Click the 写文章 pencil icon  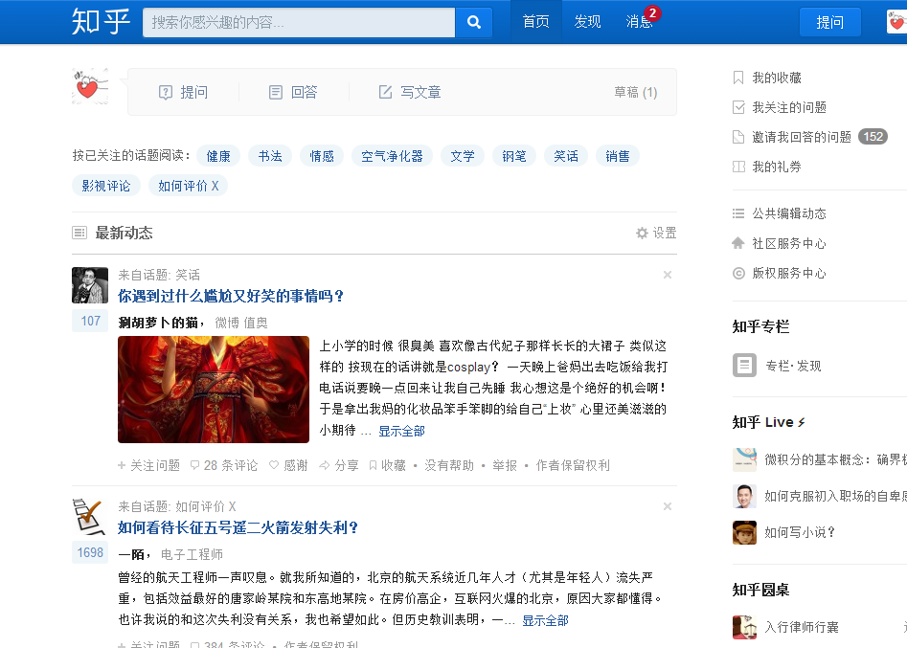pos(384,92)
